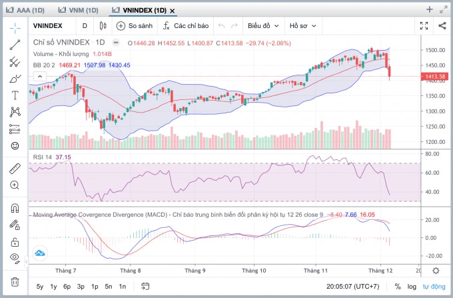Set range to 1y
This screenshot has width=453, height=298.
click(53, 287)
